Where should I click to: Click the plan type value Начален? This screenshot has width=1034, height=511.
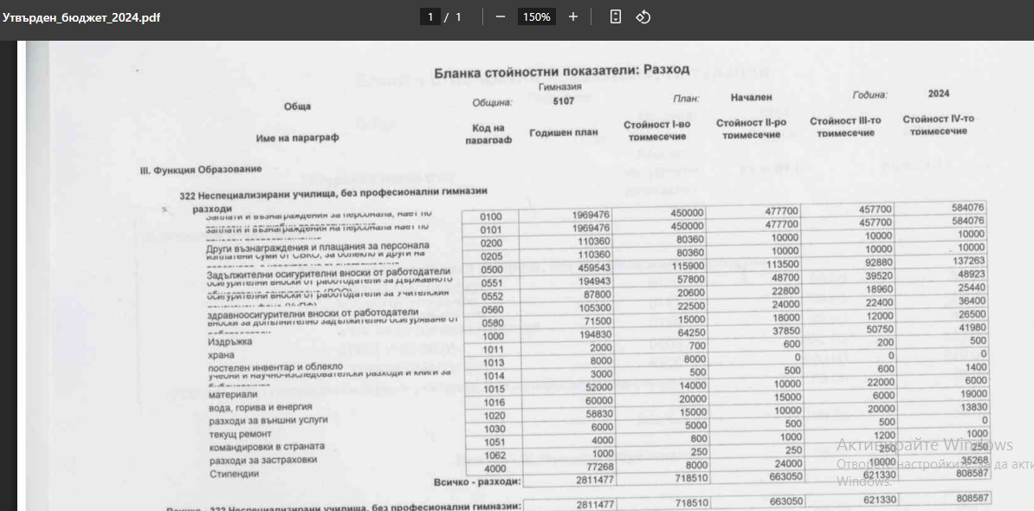click(751, 97)
